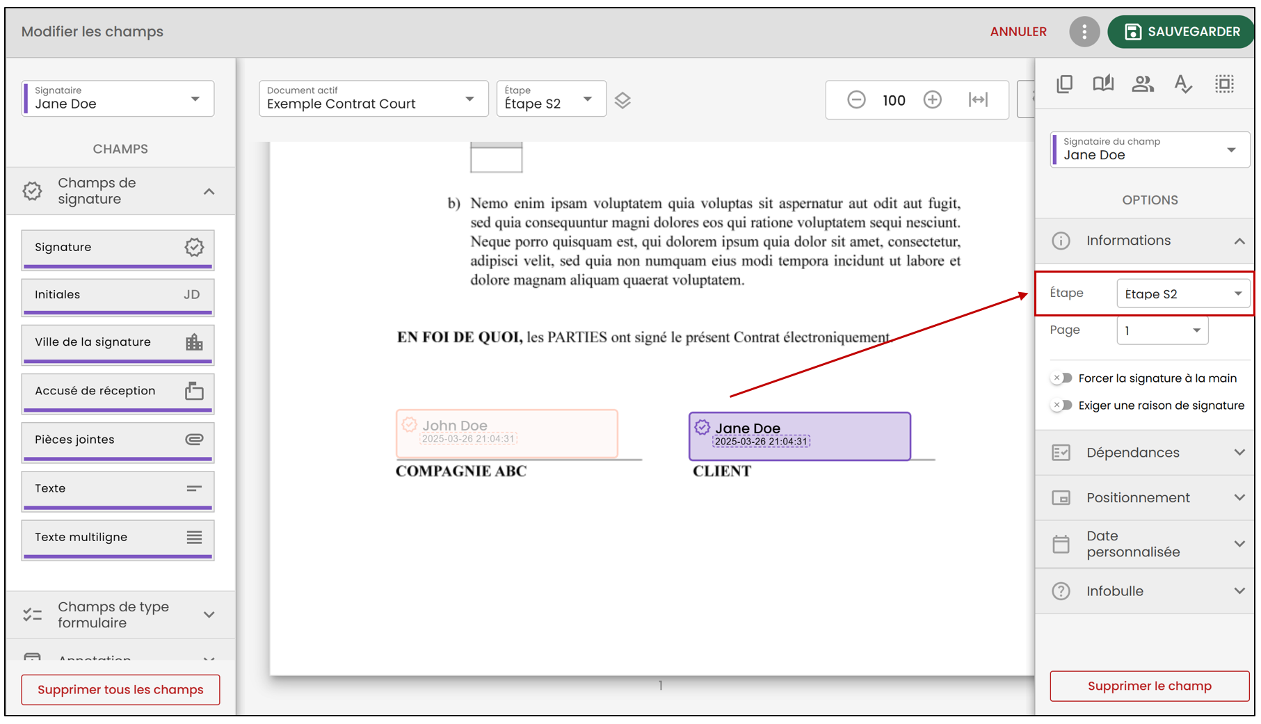Click Supprimer tous les champs button

pyautogui.click(x=120, y=690)
